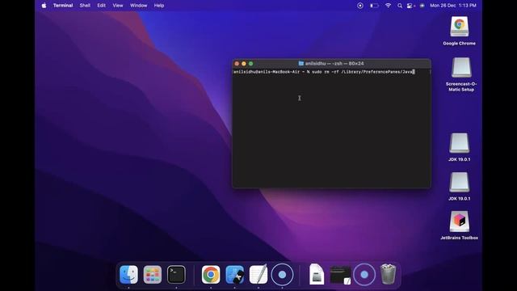Open Xcode from the Dock
Image resolution: width=517 pixels, height=291 pixels.
coord(235,275)
